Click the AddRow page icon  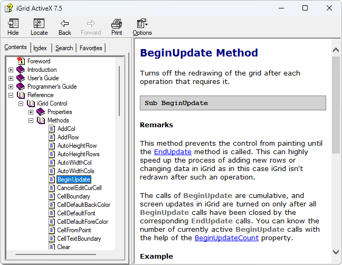pos(52,137)
